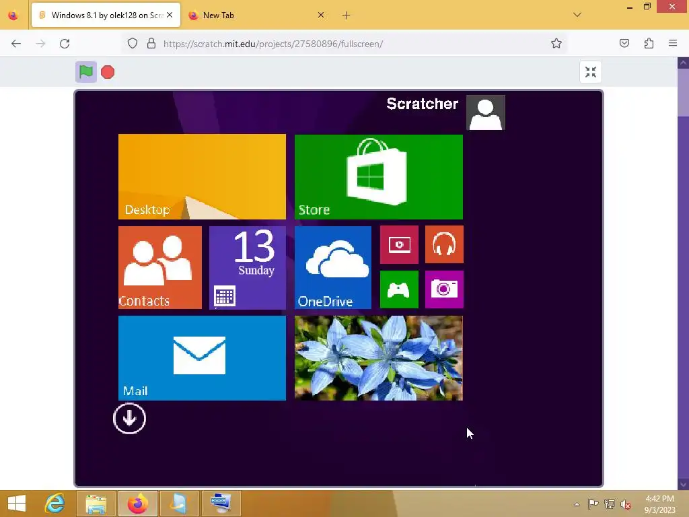Viewport: 689px width, 517px height.
Task: Open the Firefox hamburger application menu
Action: 673,44
